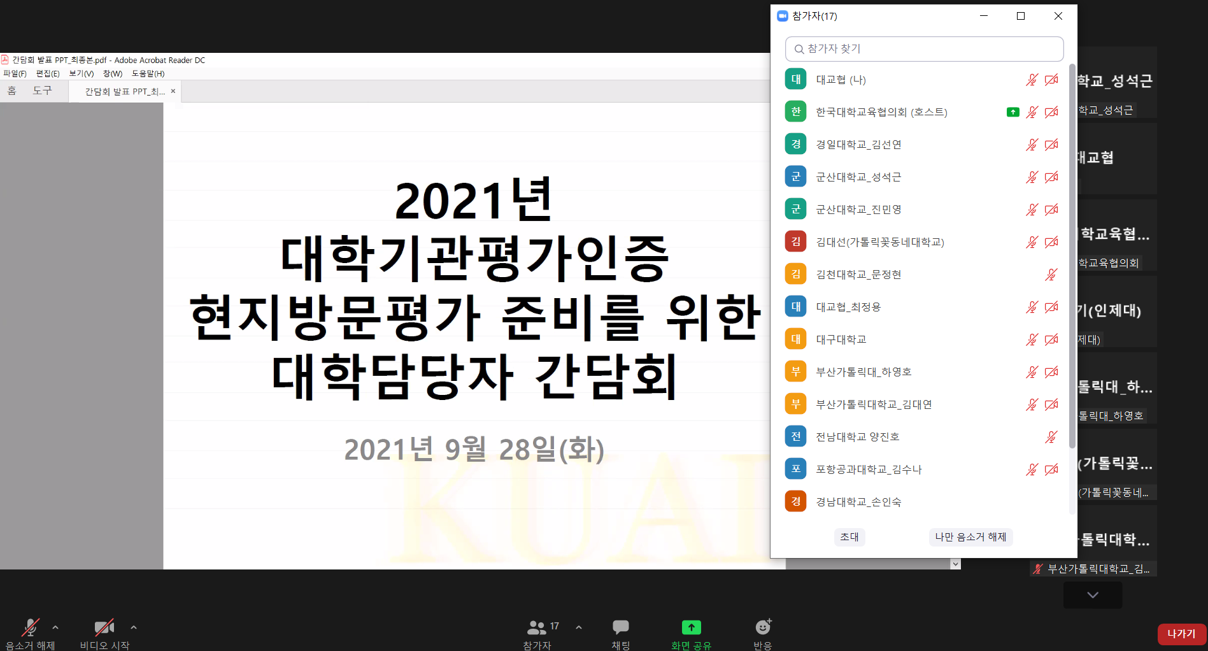Open the chat (채팅) icon
This screenshot has height=651, width=1208.
coord(620,627)
